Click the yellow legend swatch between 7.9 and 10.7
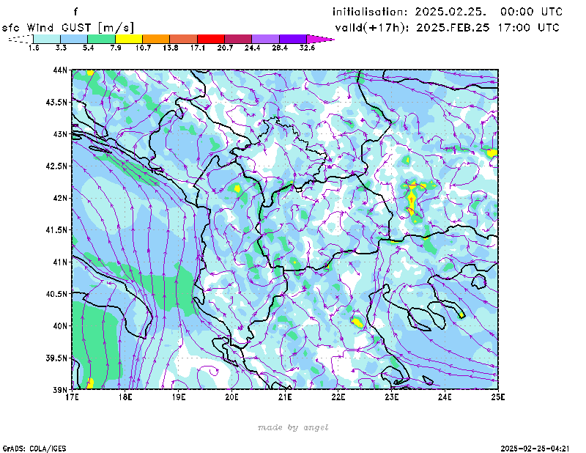 point(128,38)
